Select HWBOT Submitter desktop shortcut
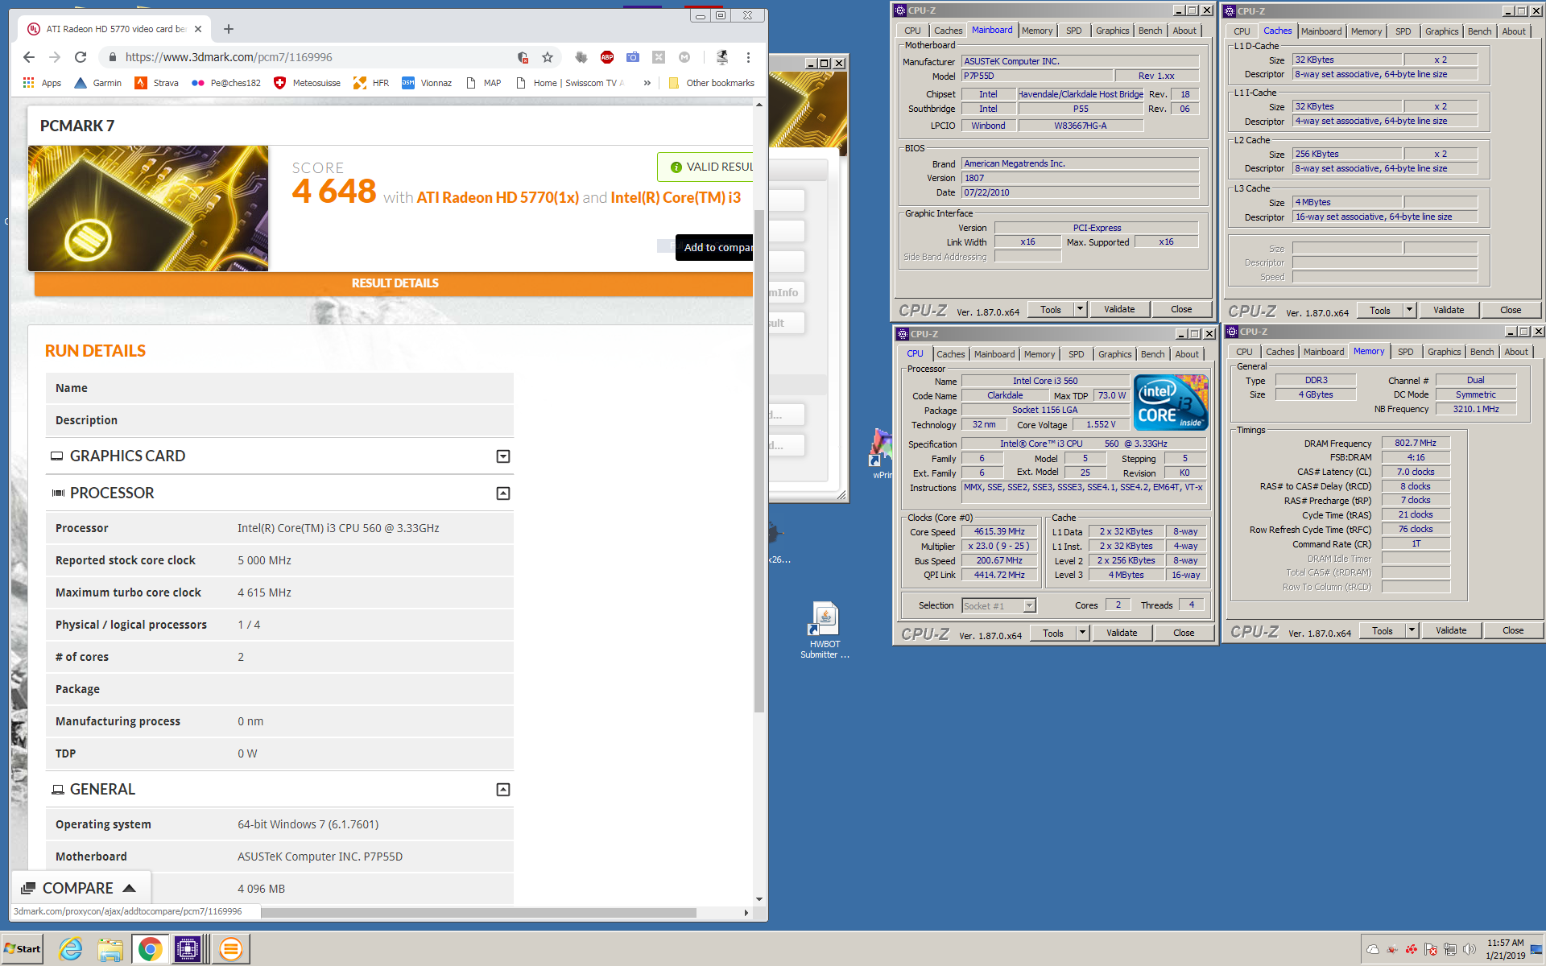 [x=825, y=630]
